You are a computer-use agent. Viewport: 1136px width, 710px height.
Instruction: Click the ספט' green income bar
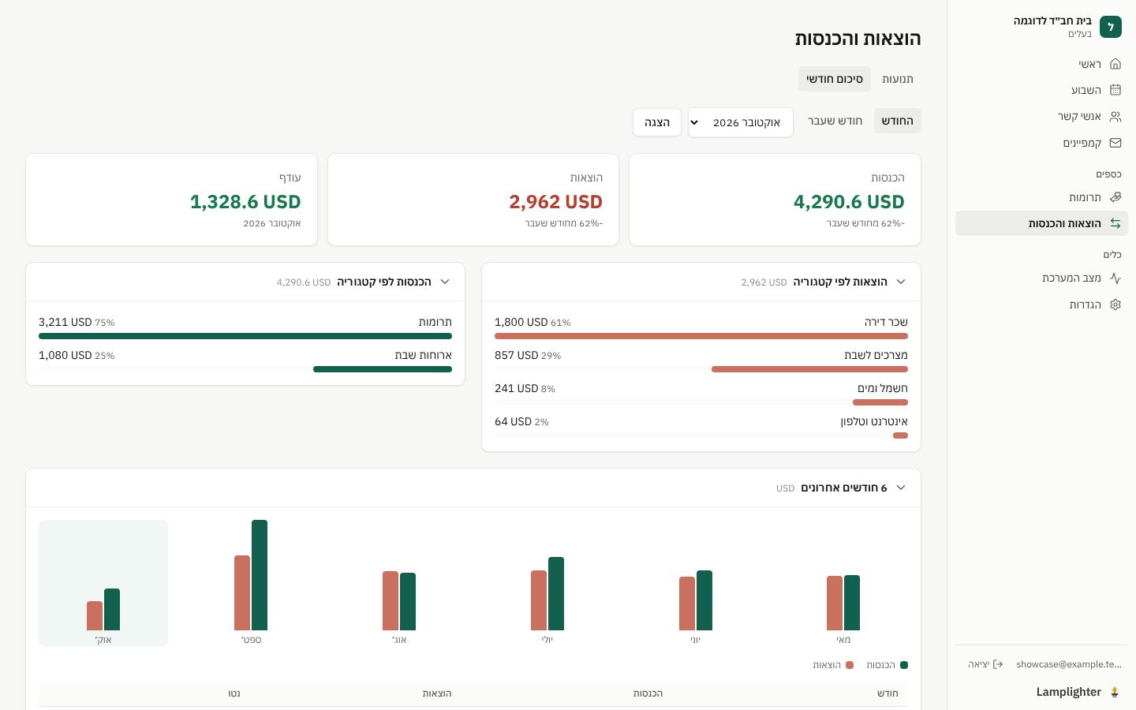pyautogui.click(x=260, y=575)
